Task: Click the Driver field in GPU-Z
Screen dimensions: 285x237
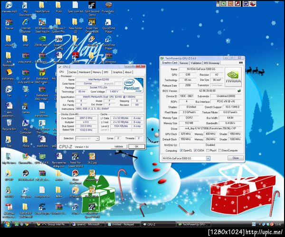Action: click(210, 129)
